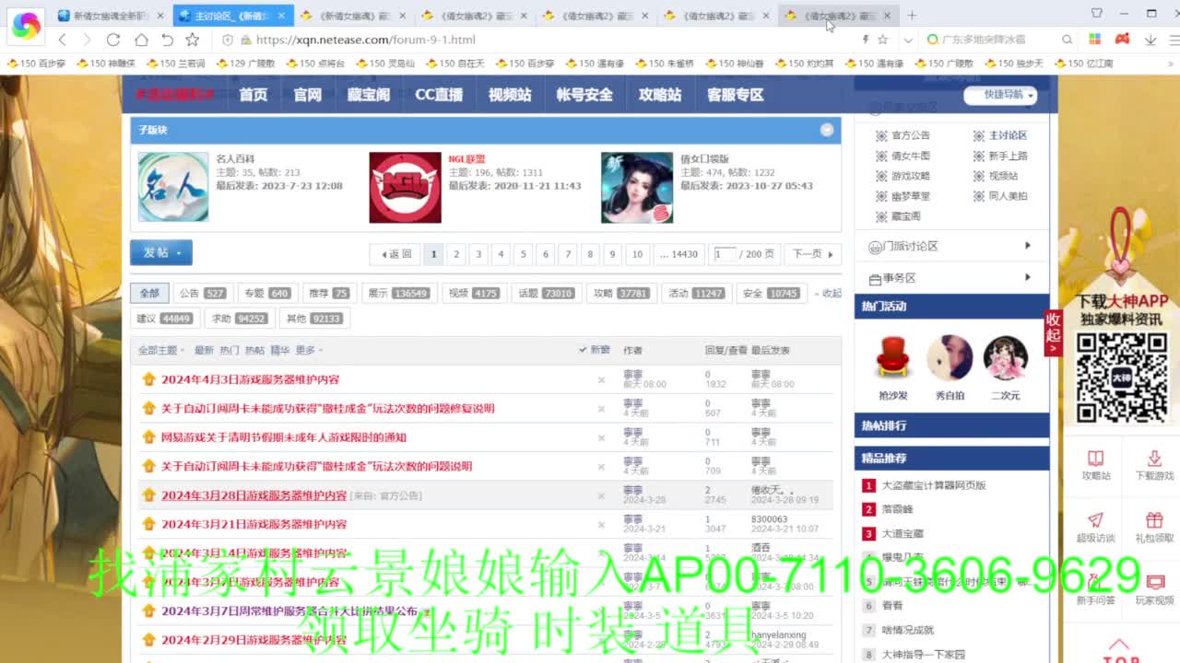Go to browser home page icon

[140, 40]
